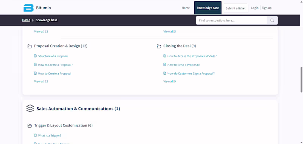Open the View all 9 link
The image size is (303, 144).
169,81
